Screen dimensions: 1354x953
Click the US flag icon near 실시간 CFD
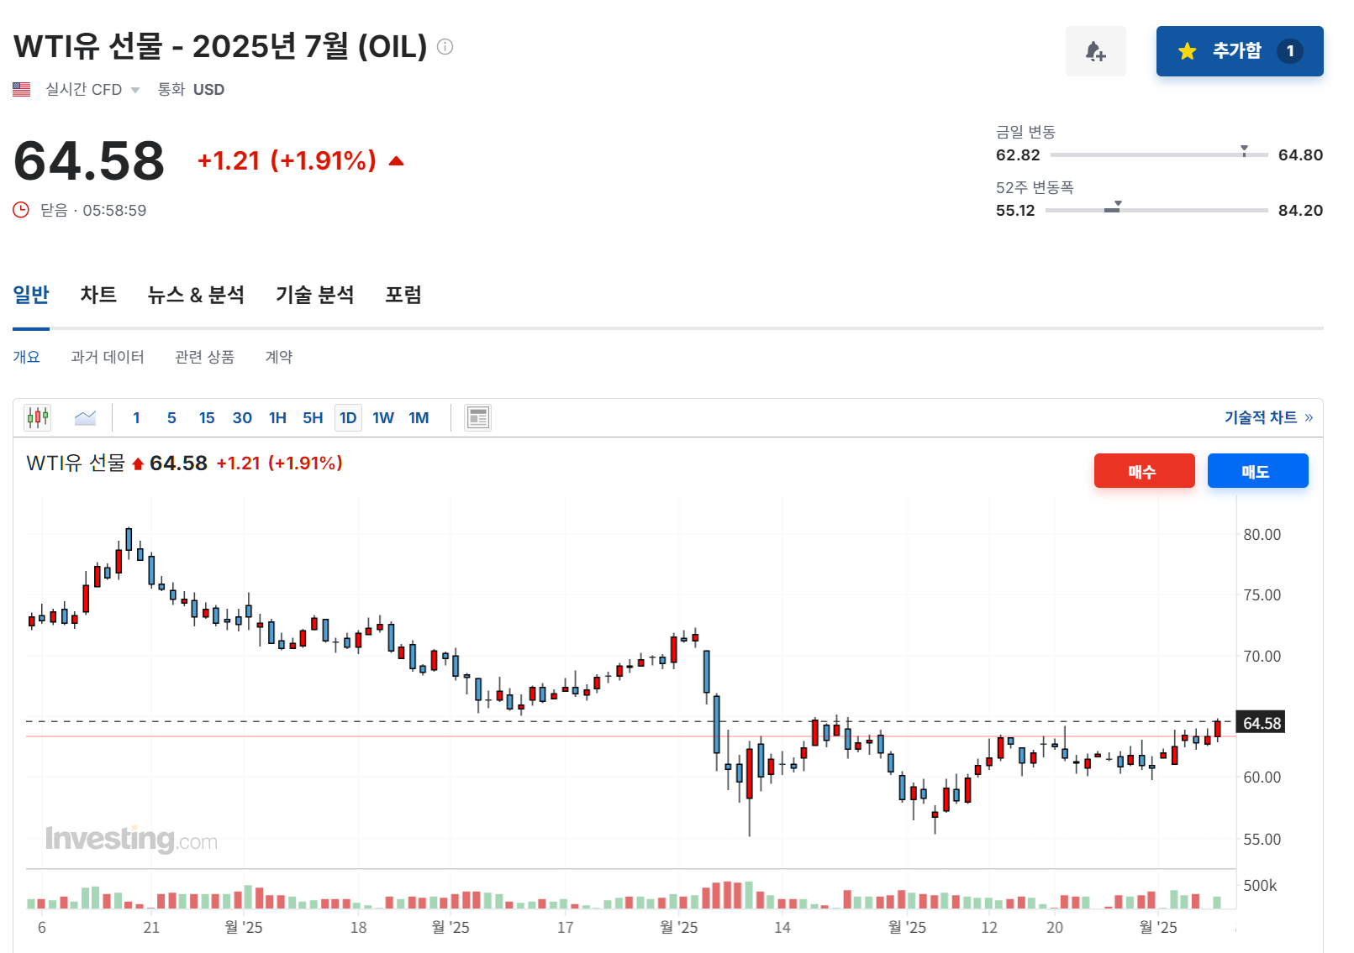coord(22,89)
